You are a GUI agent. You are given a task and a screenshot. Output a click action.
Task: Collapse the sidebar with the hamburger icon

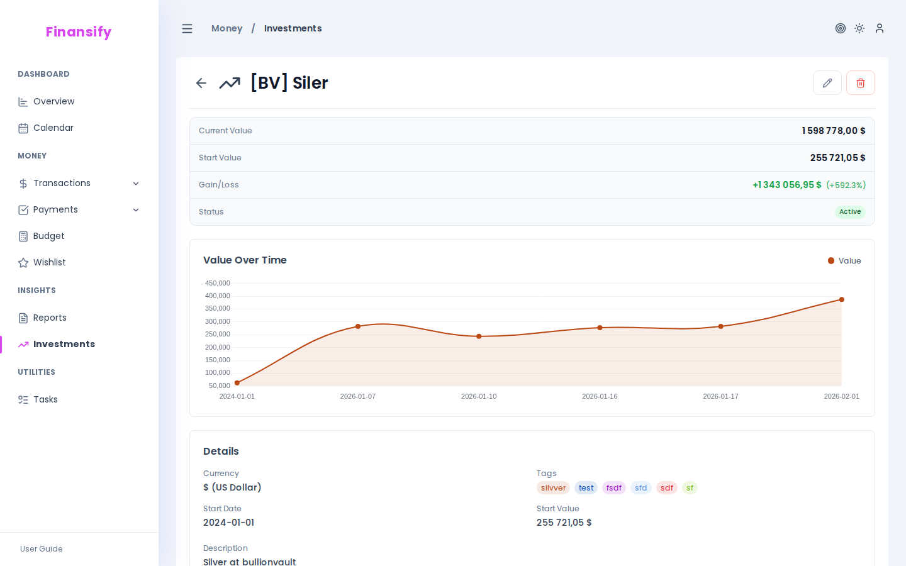tap(187, 28)
